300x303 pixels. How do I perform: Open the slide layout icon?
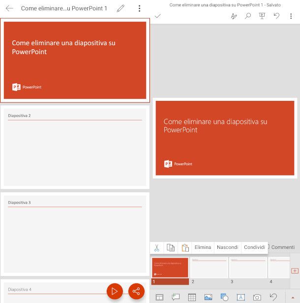click(x=159, y=297)
